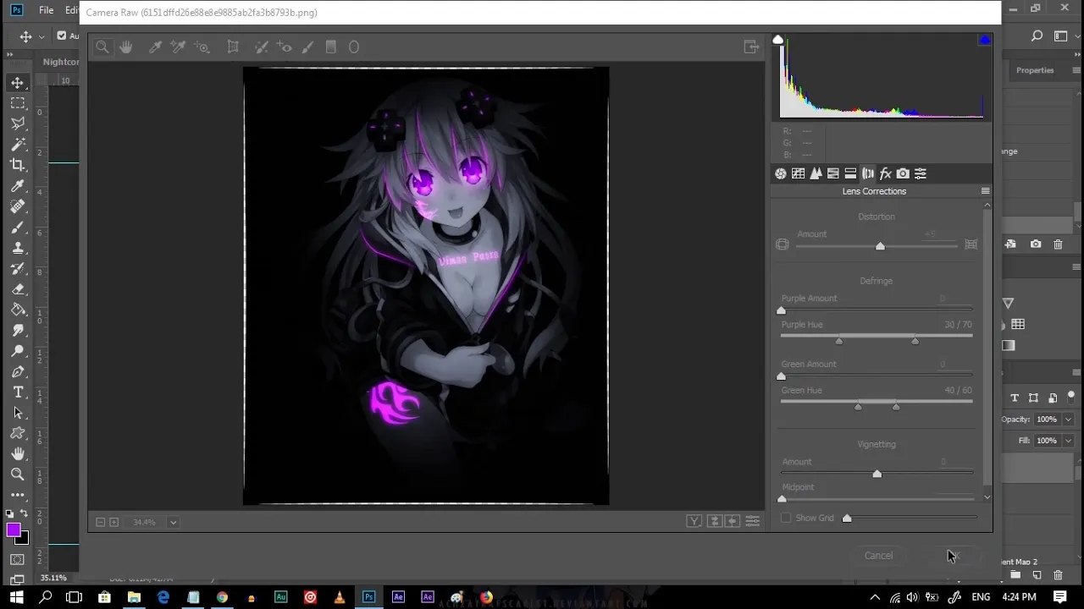The height and width of the screenshot is (609, 1084).
Task: Open the Camera Calibration panel tab
Action: click(903, 173)
